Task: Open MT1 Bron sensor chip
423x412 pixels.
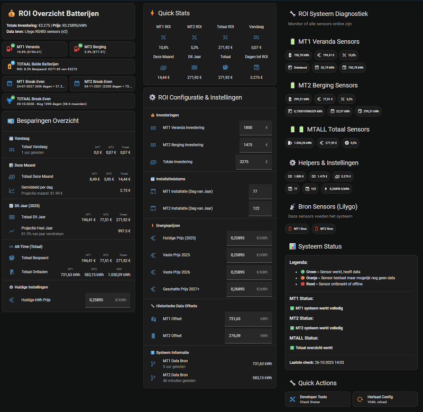Action: (x=297, y=229)
